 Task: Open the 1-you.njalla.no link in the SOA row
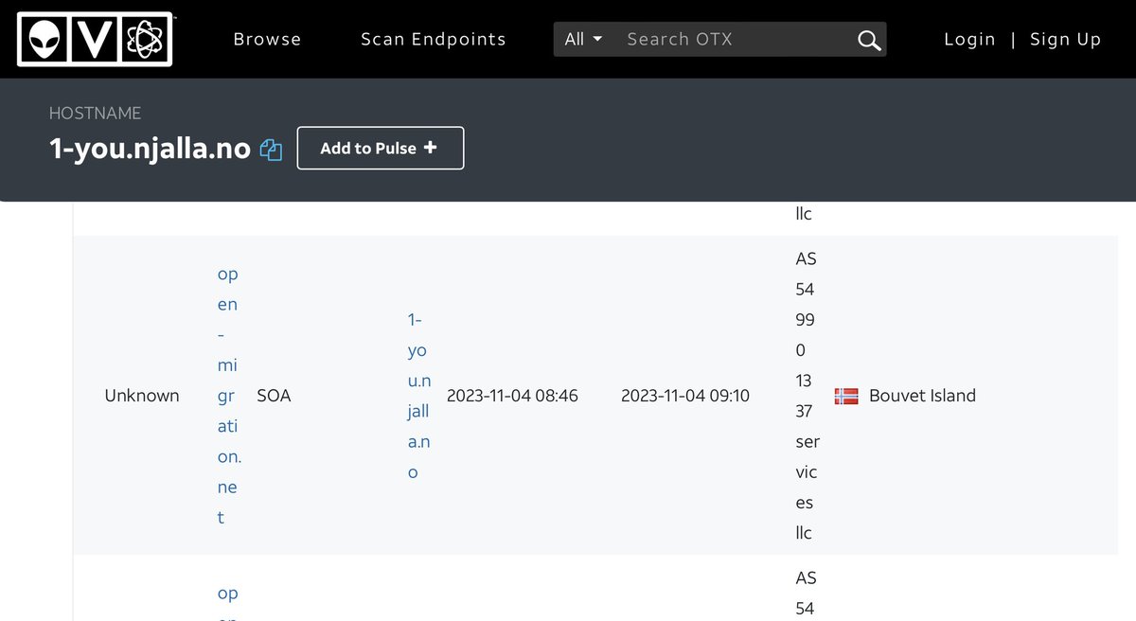click(417, 396)
